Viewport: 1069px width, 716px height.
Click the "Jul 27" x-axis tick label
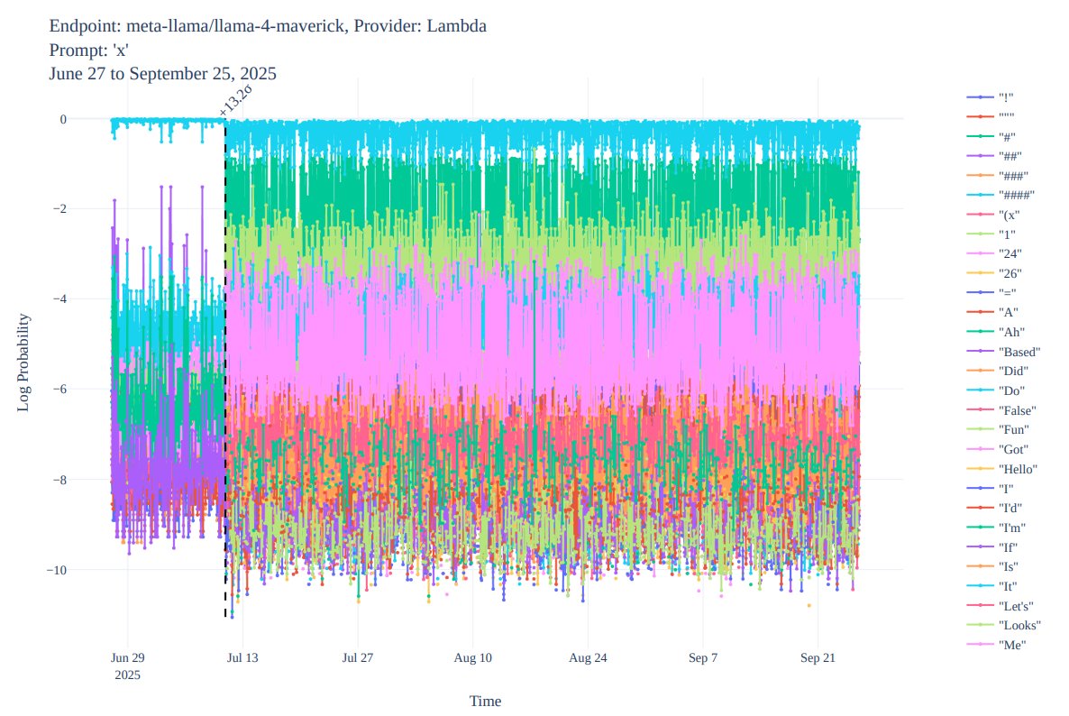pos(357,658)
